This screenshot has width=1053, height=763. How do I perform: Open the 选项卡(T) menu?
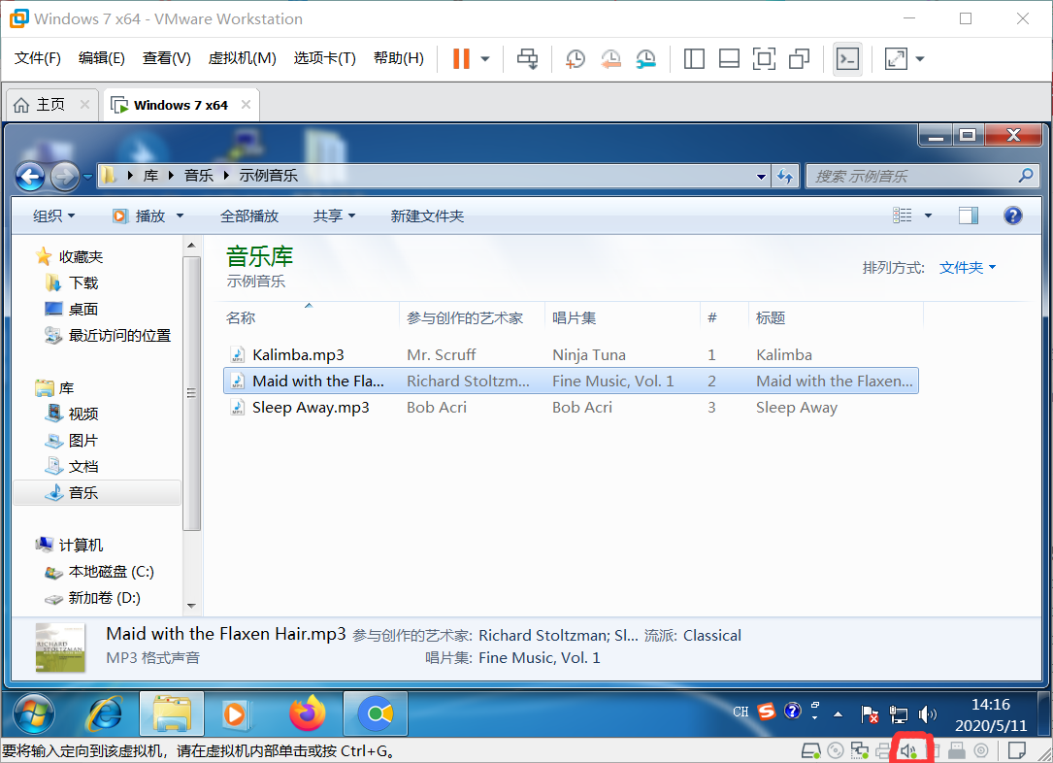point(324,58)
